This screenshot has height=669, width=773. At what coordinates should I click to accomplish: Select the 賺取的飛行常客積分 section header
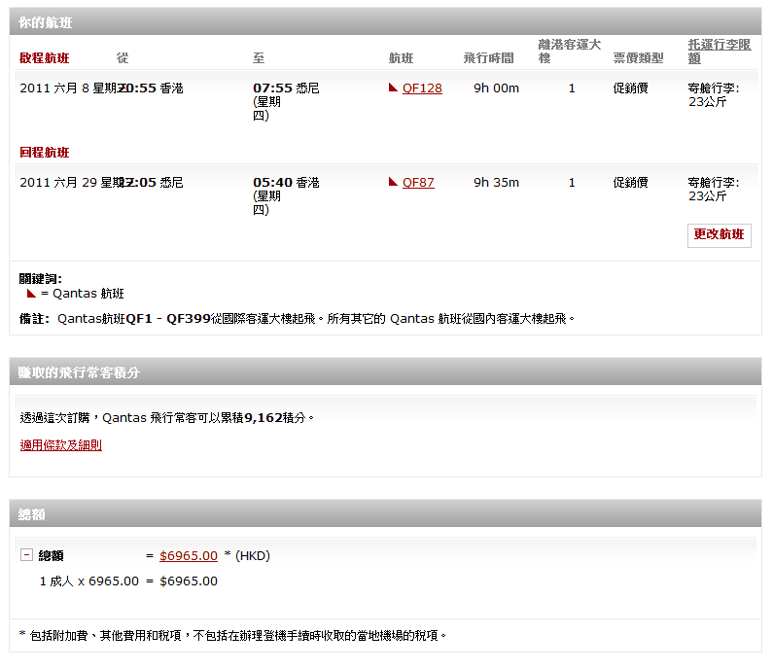tap(80, 372)
